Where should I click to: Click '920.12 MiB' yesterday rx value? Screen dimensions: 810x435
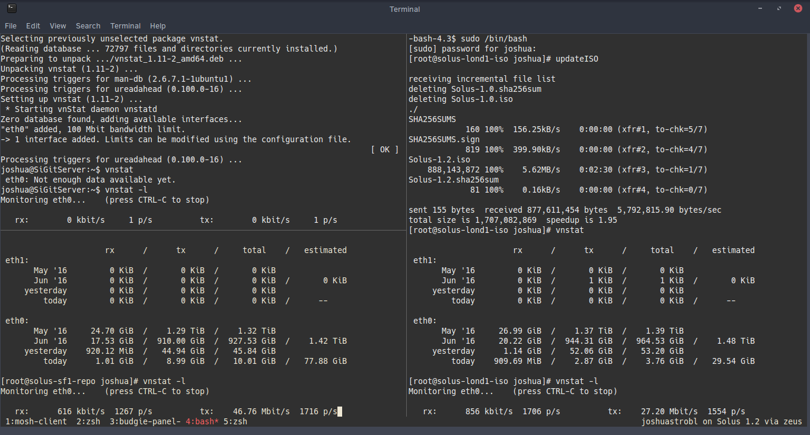(x=110, y=351)
